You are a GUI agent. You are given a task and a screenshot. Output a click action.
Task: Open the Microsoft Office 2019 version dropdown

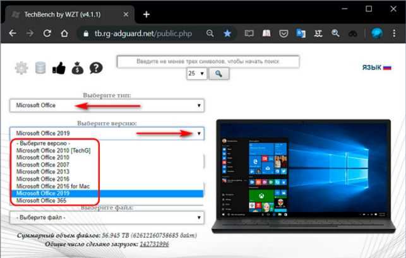[107, 134]
